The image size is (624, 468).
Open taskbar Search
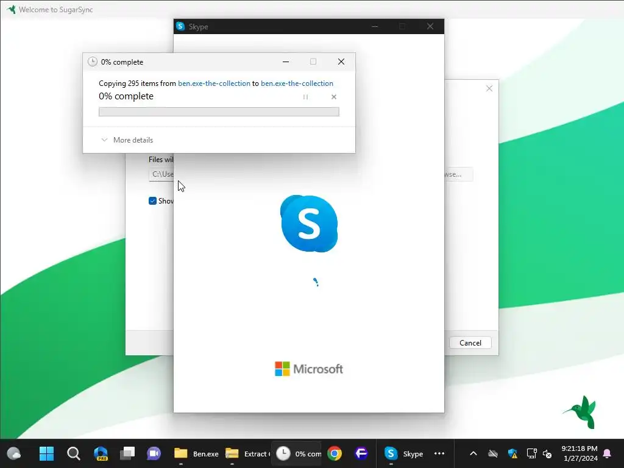[x=74, y=453]
